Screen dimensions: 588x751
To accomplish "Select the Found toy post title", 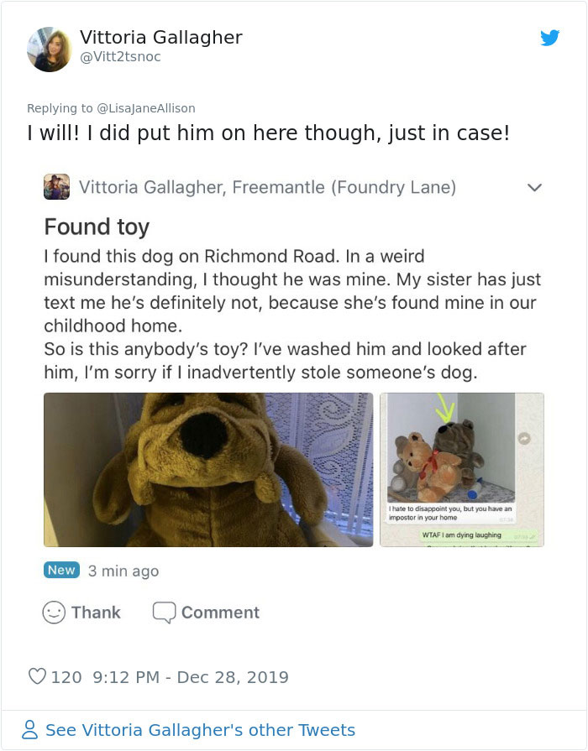I will 97,227.
